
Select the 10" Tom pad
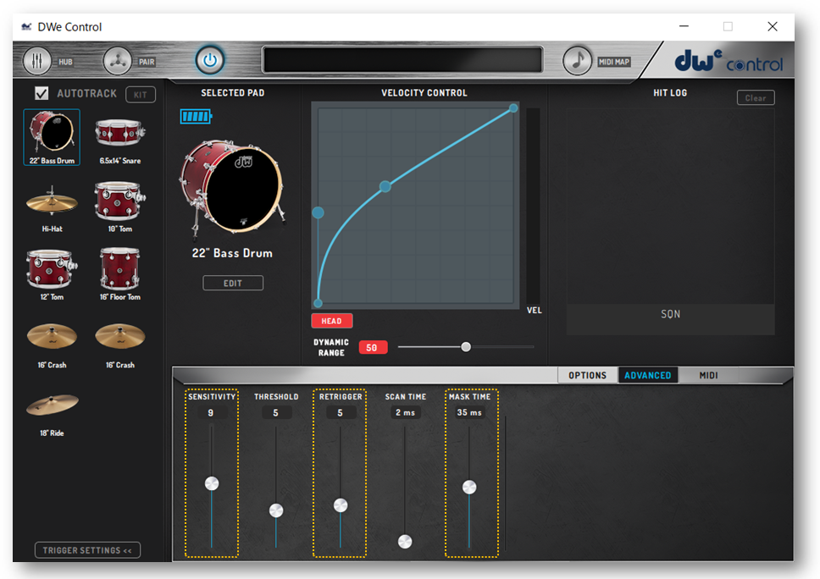pyautogui.click(x=119, y=207)
